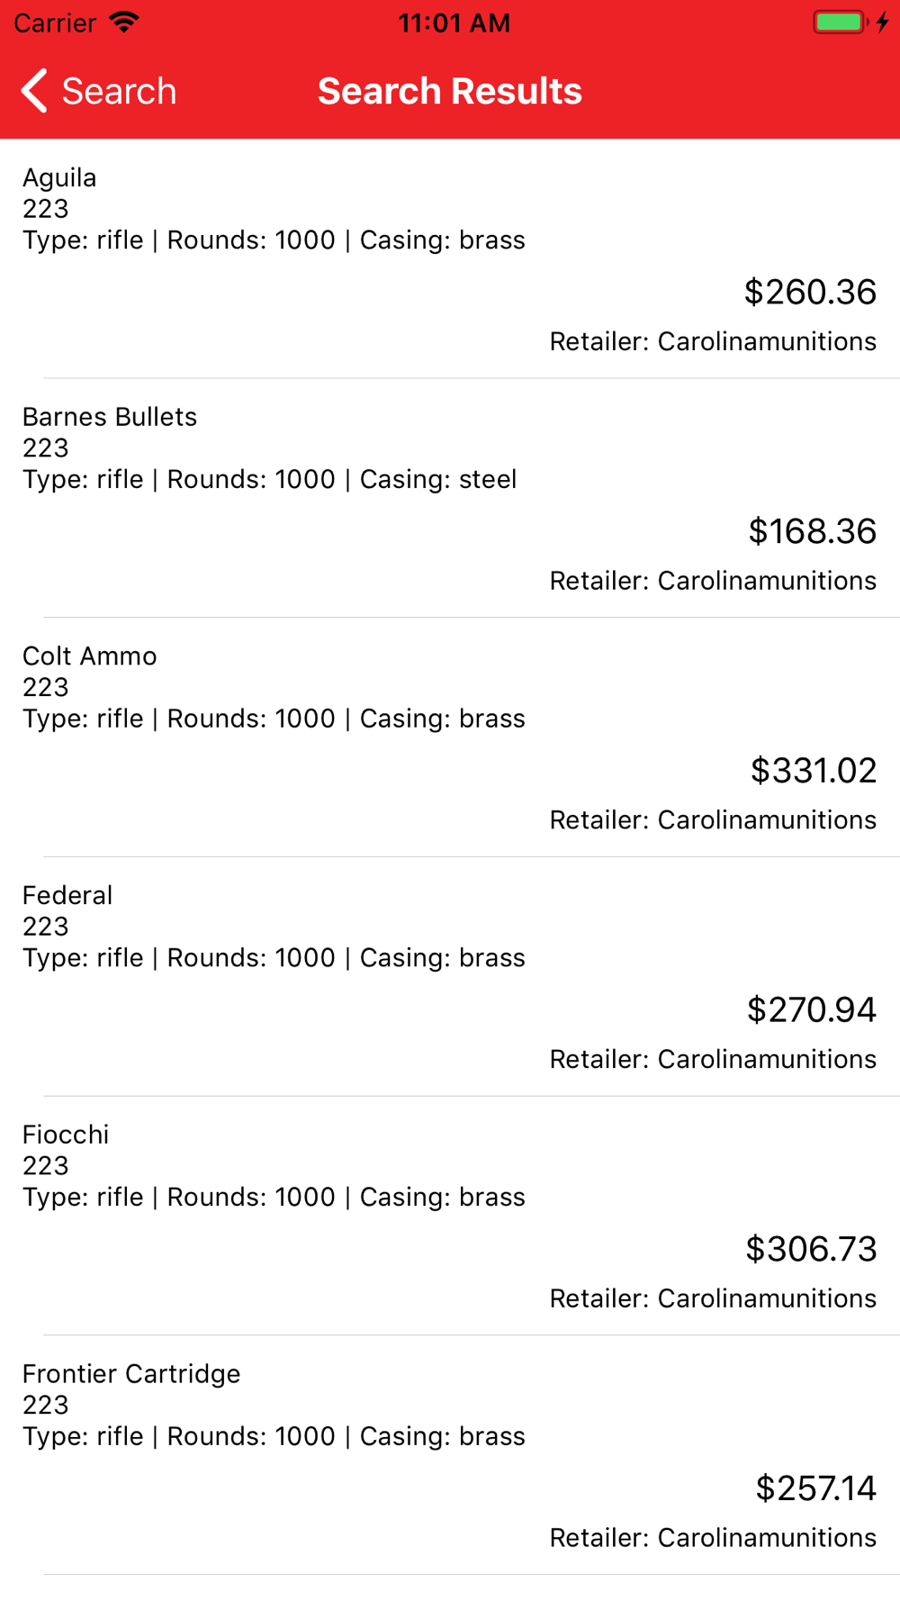Open the Fiocchi 223 listing

450,1216
